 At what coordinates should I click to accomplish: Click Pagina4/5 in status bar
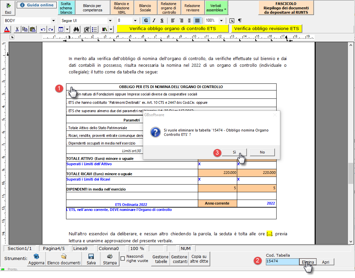point(54,248)
